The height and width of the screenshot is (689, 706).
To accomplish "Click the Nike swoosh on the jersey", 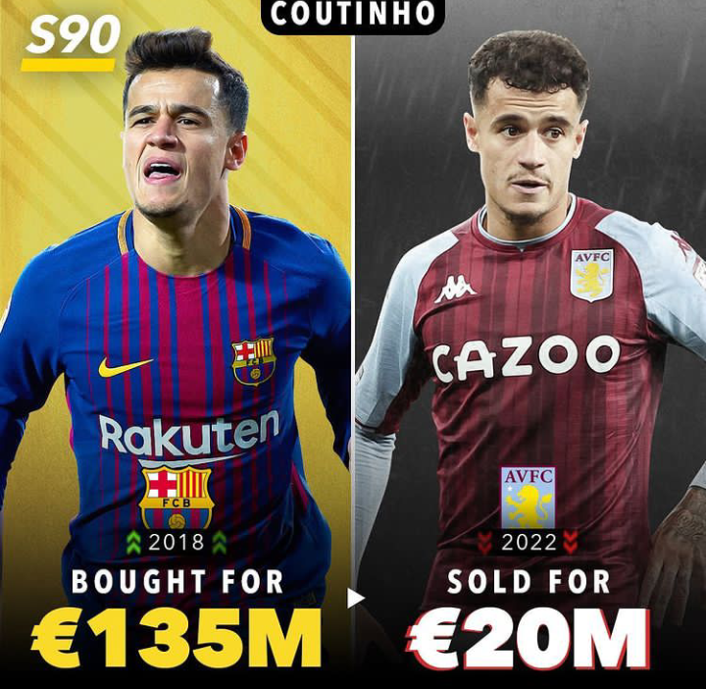I will (x=125, y=367).
